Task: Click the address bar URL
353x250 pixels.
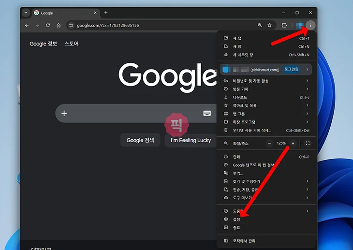Action: 108,25
